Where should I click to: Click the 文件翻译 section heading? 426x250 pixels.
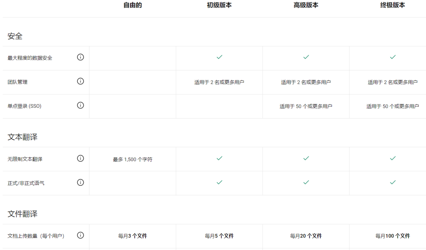tap(22, 214)
